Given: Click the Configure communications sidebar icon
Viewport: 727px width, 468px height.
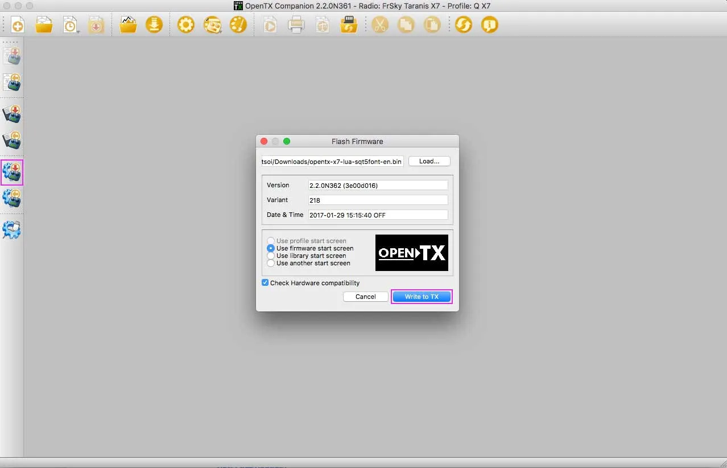Looking at the screenshot, I should click(x=12, y=229).
